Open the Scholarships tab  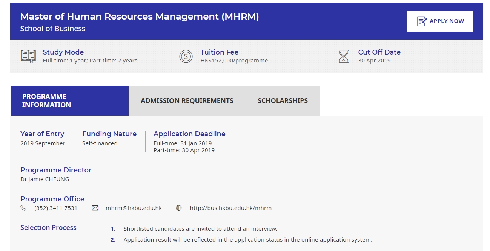[x=283, y=101]
